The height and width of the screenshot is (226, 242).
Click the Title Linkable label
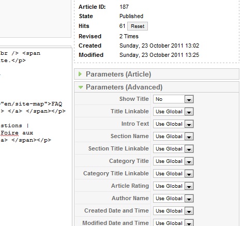130,111
